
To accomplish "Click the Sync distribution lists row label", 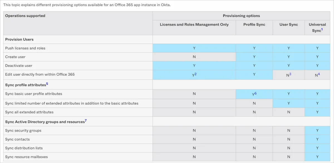I will 24,148.
